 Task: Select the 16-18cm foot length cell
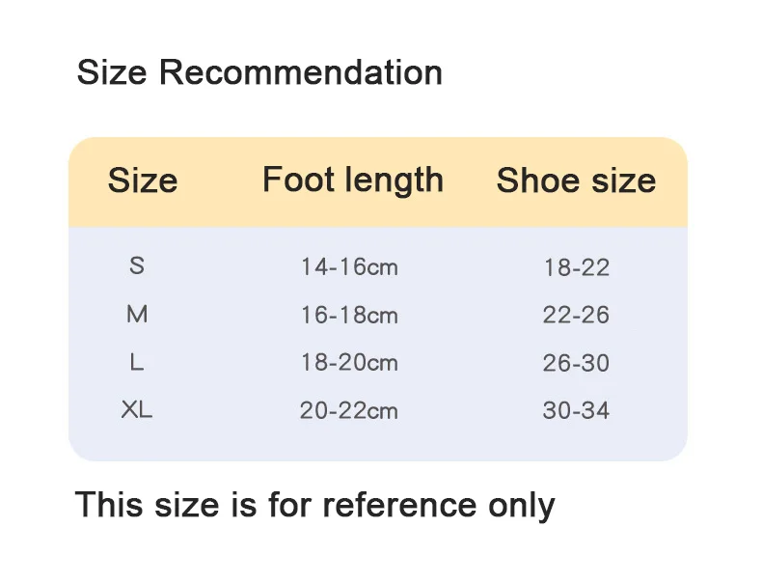click(349, 315)
